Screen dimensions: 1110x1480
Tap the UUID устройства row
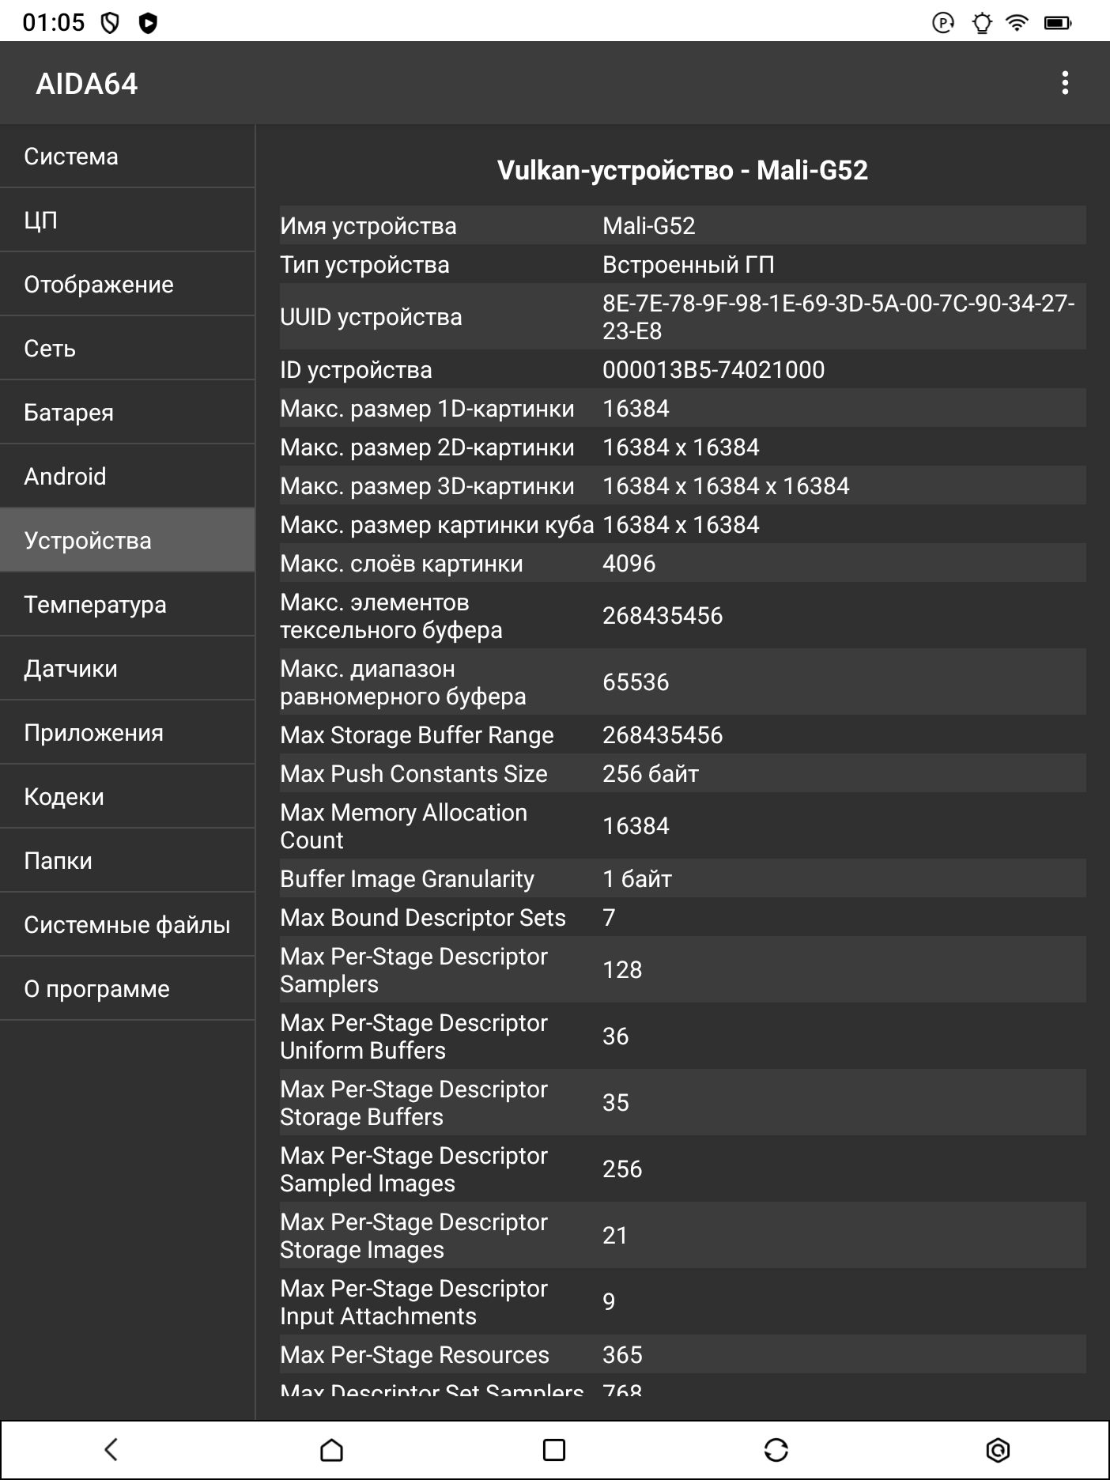pyautogui.click(x=682, y=317)
